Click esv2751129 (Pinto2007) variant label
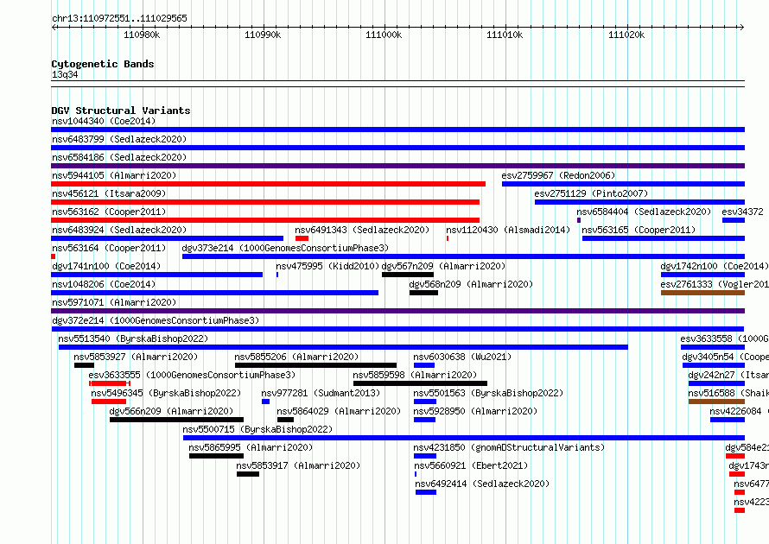 point(591,193)
